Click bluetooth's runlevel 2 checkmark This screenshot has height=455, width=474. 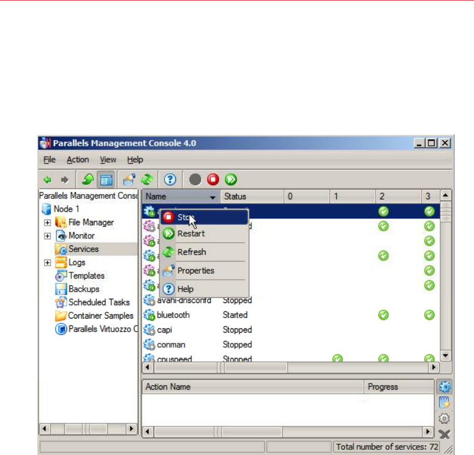pyautogui.click(x=383, y=315)
